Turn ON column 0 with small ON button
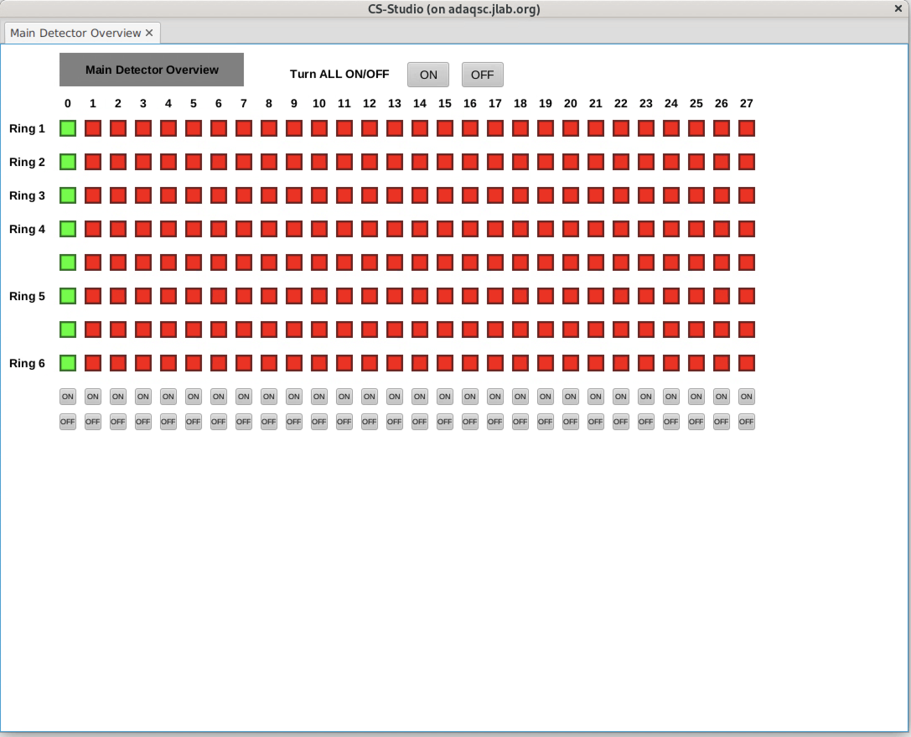911x737 pixels. tap(68, 397)
